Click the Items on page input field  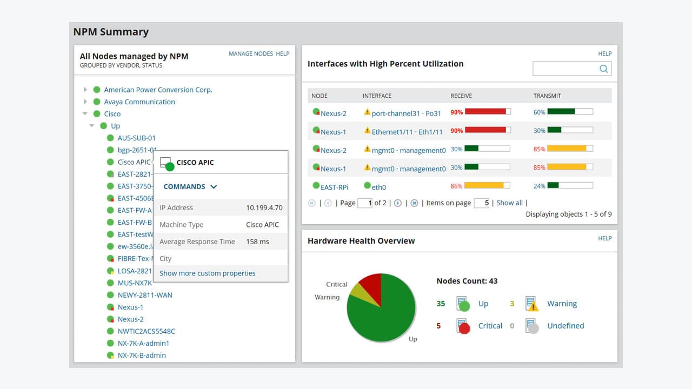click(x=481, y=203)
